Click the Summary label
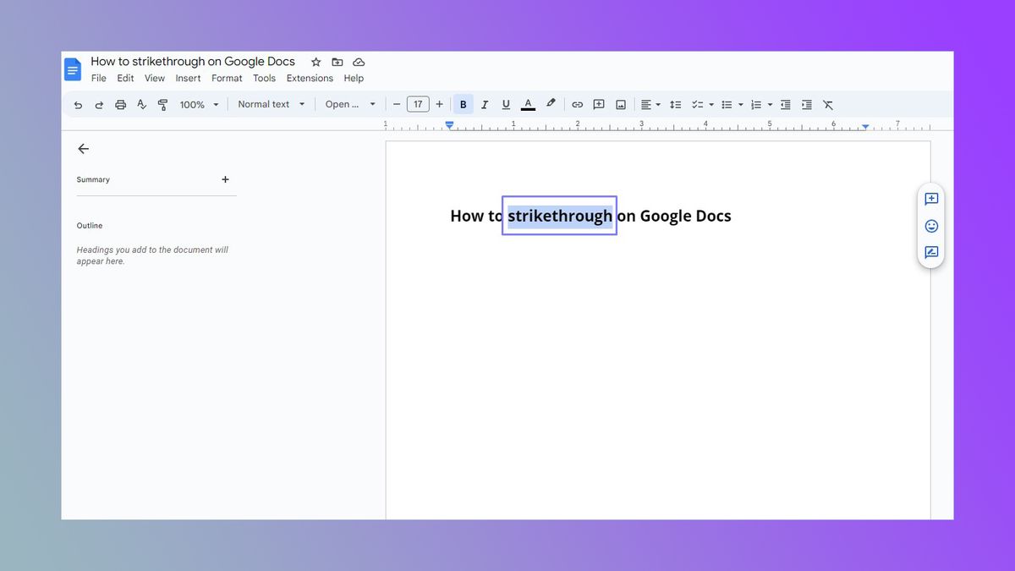 [93, 179]
